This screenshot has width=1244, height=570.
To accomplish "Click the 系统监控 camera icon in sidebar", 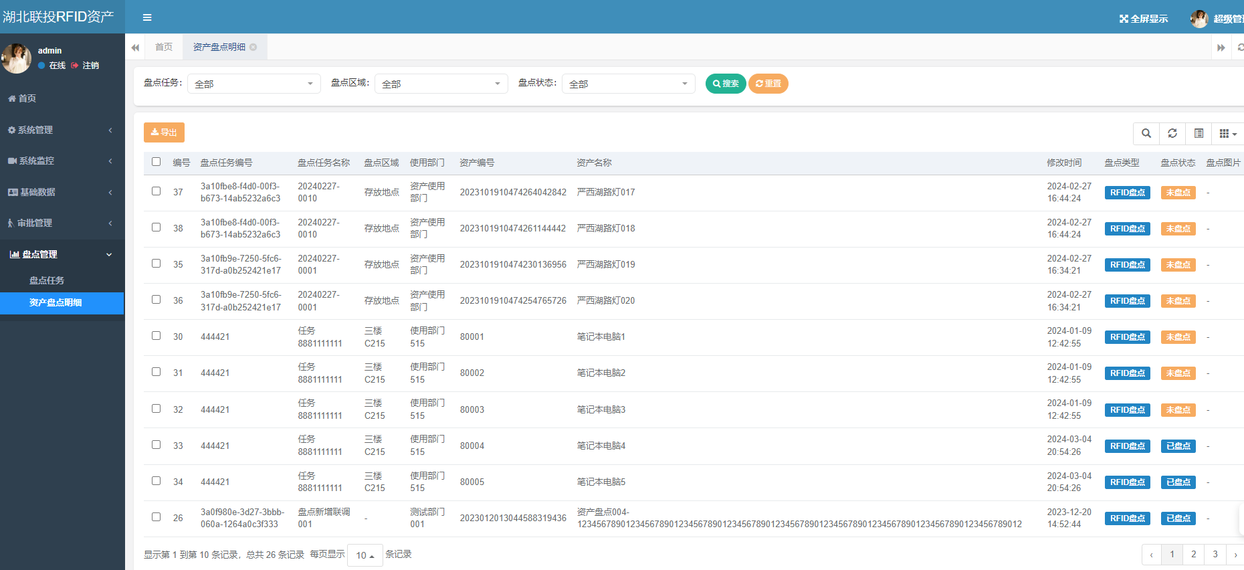I will (x=12, y=161).
